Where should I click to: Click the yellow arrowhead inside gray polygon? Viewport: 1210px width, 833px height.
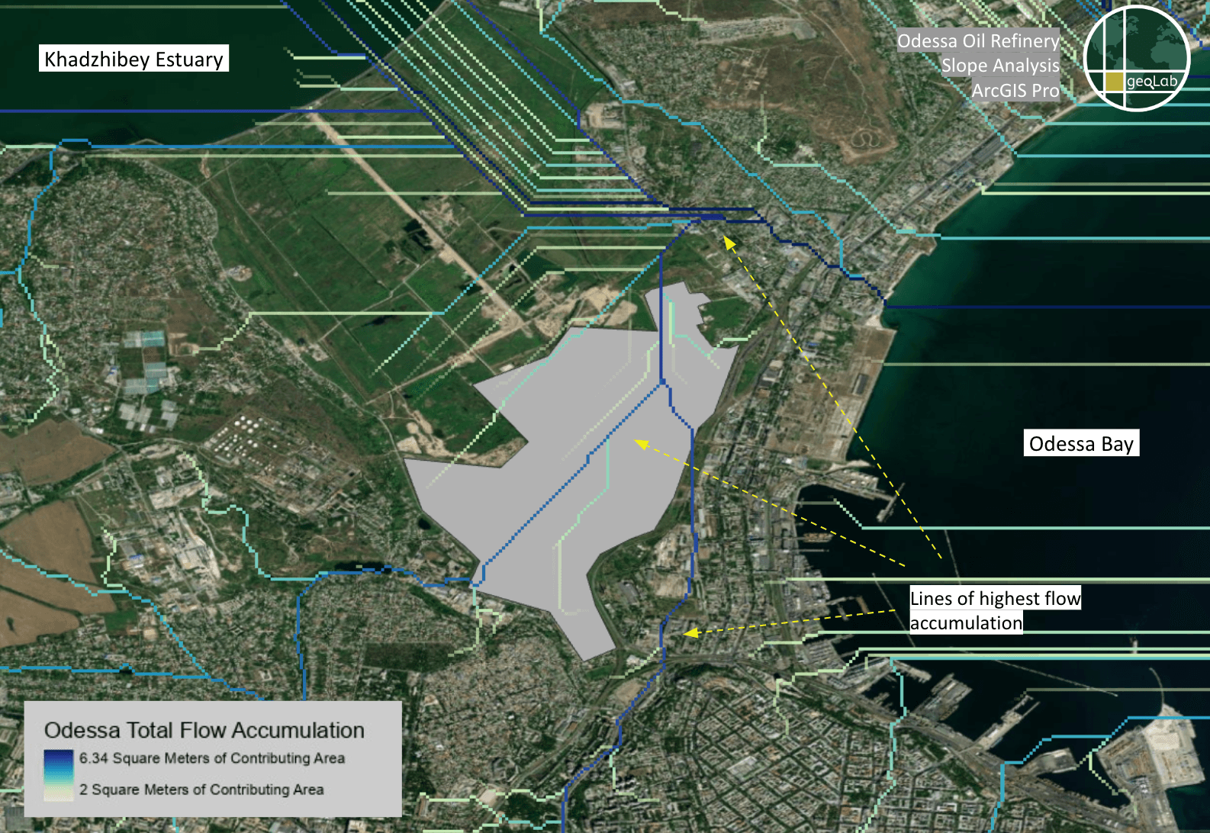(x=642, y=443)
